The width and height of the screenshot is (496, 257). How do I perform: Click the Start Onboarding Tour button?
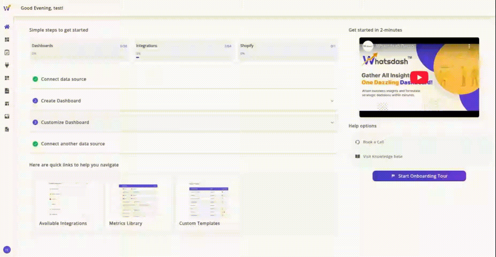[419, 176]
